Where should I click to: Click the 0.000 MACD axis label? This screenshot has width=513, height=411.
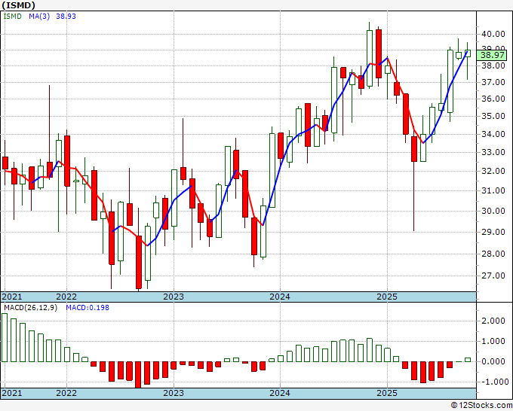493,362
